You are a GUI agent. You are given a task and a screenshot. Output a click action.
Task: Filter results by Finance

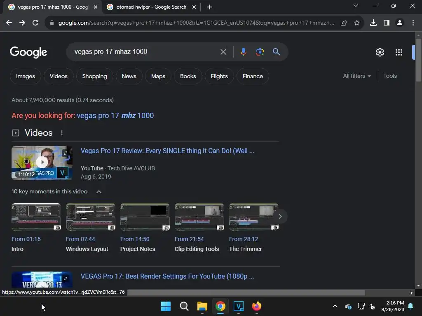tap(253, 76)
